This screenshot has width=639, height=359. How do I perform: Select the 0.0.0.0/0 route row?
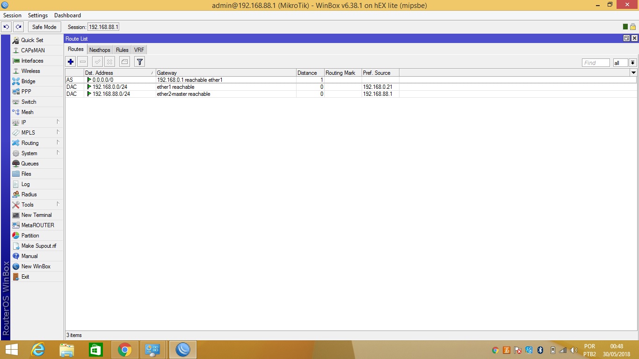point(351,80)
